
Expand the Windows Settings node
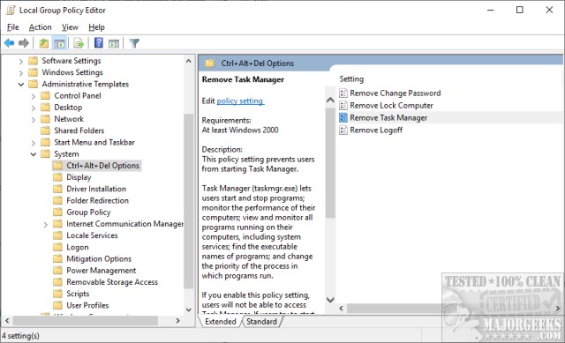tap(21, 73)
